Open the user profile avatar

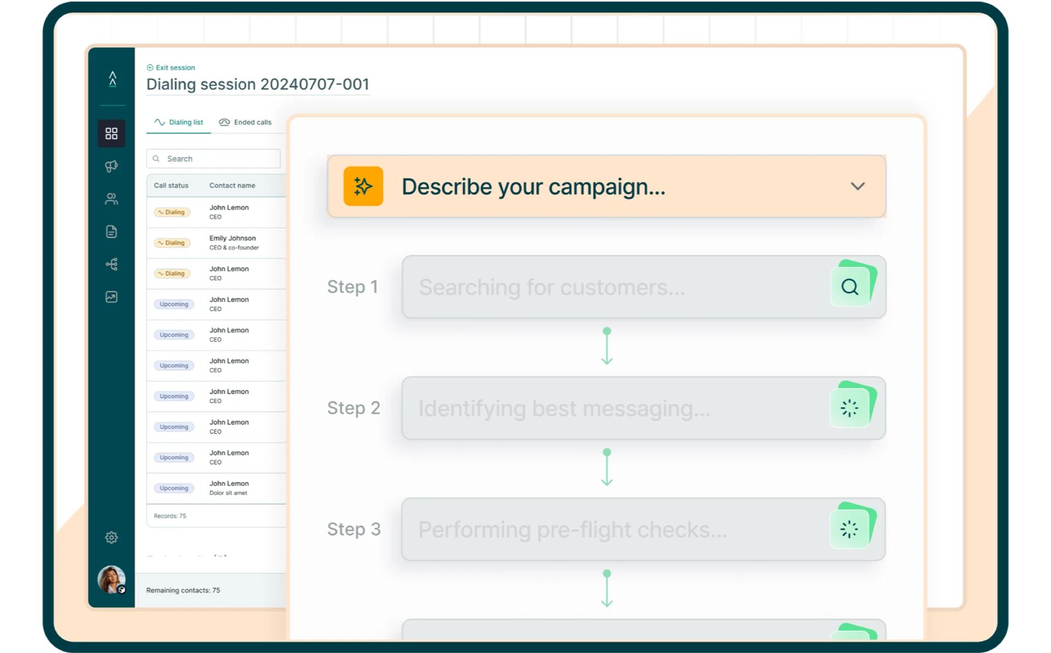click(111, 579)
